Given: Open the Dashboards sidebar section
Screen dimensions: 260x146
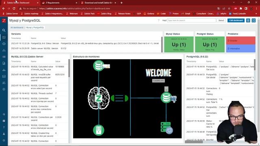Looking at the screenshot, I should [4, 37].
